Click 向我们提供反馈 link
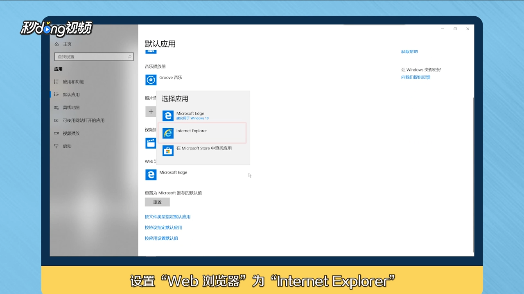This screenshot has height=294, width=524. (416, 77)
